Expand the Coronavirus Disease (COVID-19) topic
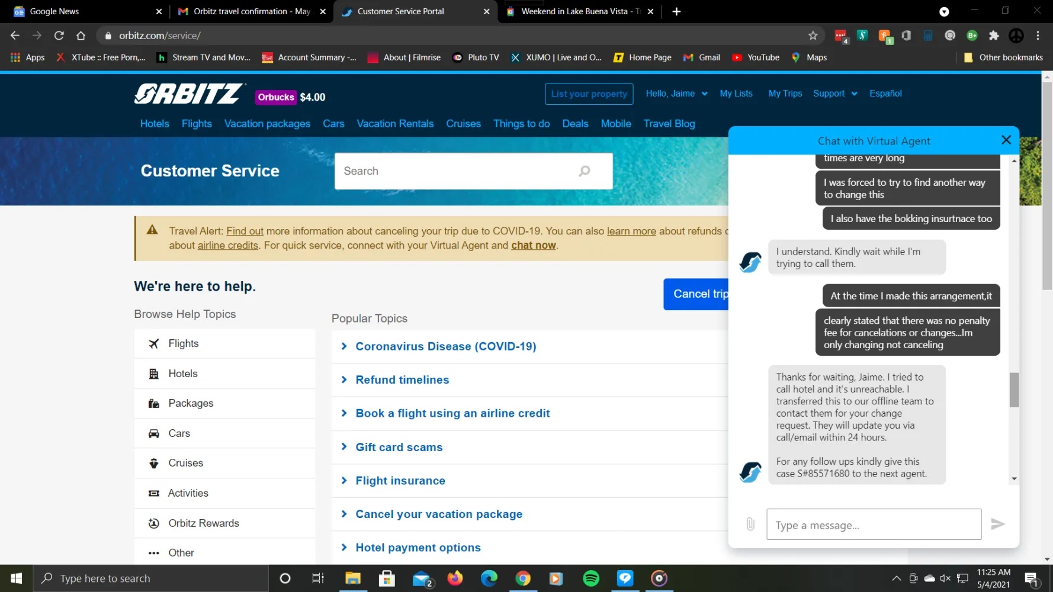The width and height of the screenshot is (1053, 592). 445,346
